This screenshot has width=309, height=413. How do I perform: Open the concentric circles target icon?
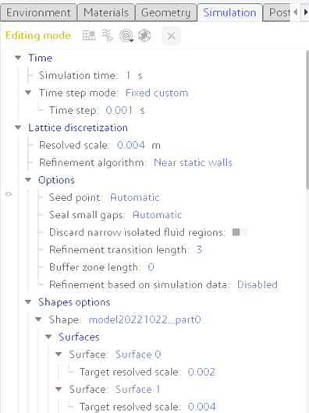(126, 36)
